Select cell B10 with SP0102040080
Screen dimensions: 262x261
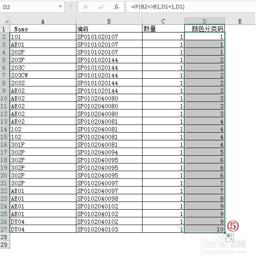click(109, 98)
